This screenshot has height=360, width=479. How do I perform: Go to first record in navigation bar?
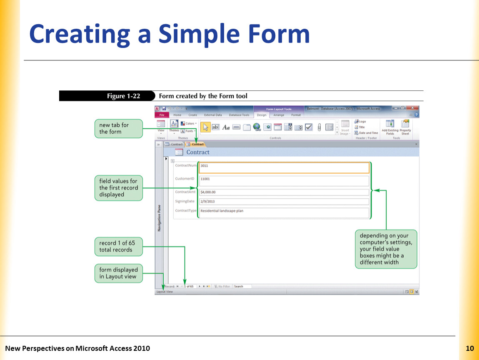pyautogui.click(x=177, y=287)
